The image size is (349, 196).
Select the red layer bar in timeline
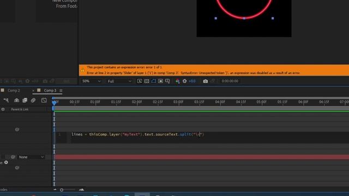[x=201, y=157]
